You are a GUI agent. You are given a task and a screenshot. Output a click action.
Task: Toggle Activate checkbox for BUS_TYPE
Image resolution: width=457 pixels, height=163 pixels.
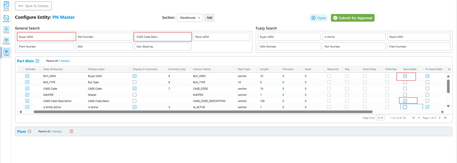point(27,82)
